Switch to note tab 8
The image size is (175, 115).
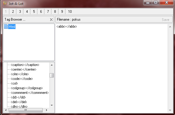pyautogui.click(x=55, y=12)
